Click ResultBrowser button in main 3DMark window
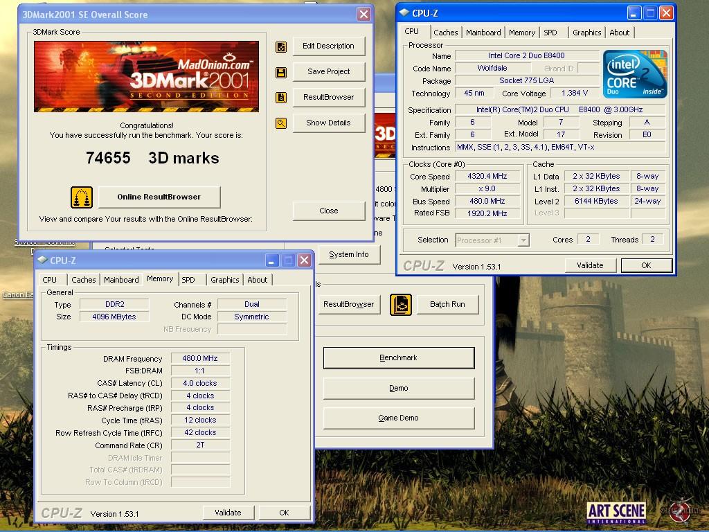Image resolution: width=709 pixels, height=532 pixels. tap(349, 305)
